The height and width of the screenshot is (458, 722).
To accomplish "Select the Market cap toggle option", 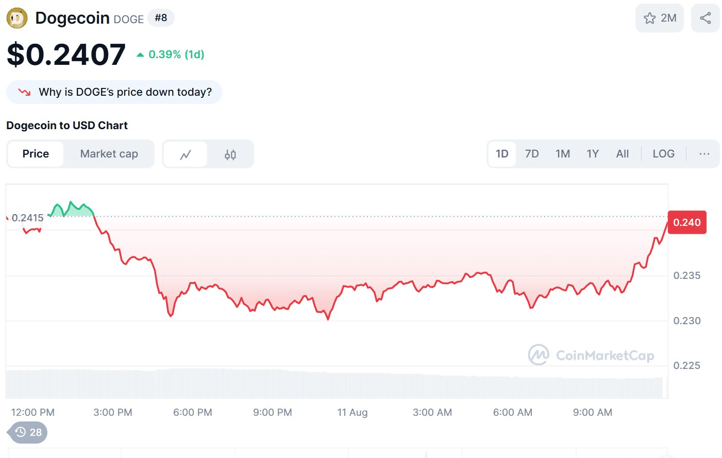I will (x=109, y=154).
